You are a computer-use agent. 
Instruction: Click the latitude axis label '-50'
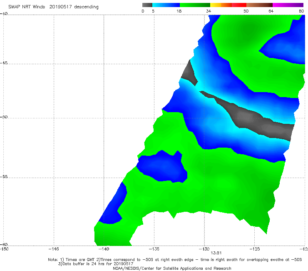point(4,117)
